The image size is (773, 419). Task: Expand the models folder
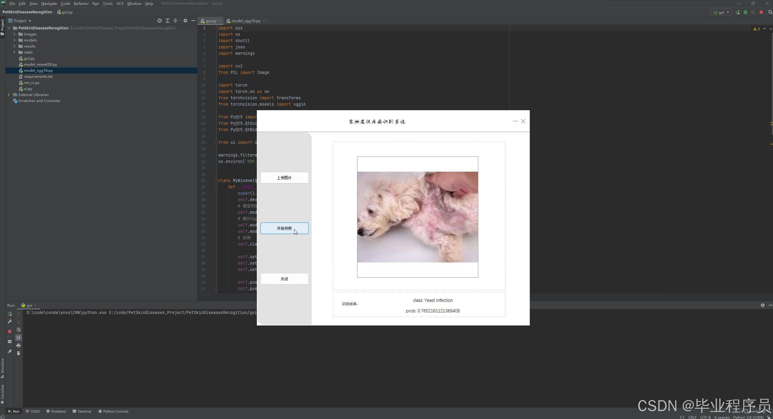14,40
